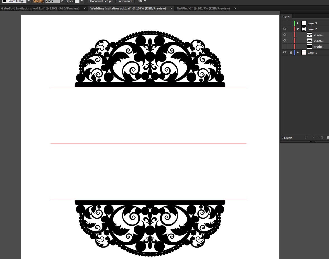Click orange Opacity label link
Image resolution: width=329 pixels, height=259 pixels.
coord(38,1)
